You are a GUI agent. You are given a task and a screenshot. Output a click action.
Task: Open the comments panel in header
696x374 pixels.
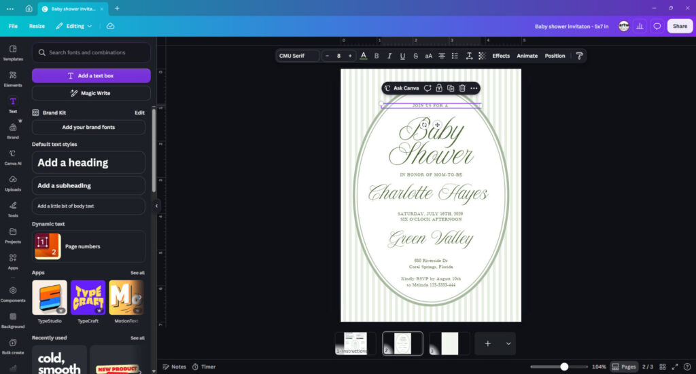657,26
